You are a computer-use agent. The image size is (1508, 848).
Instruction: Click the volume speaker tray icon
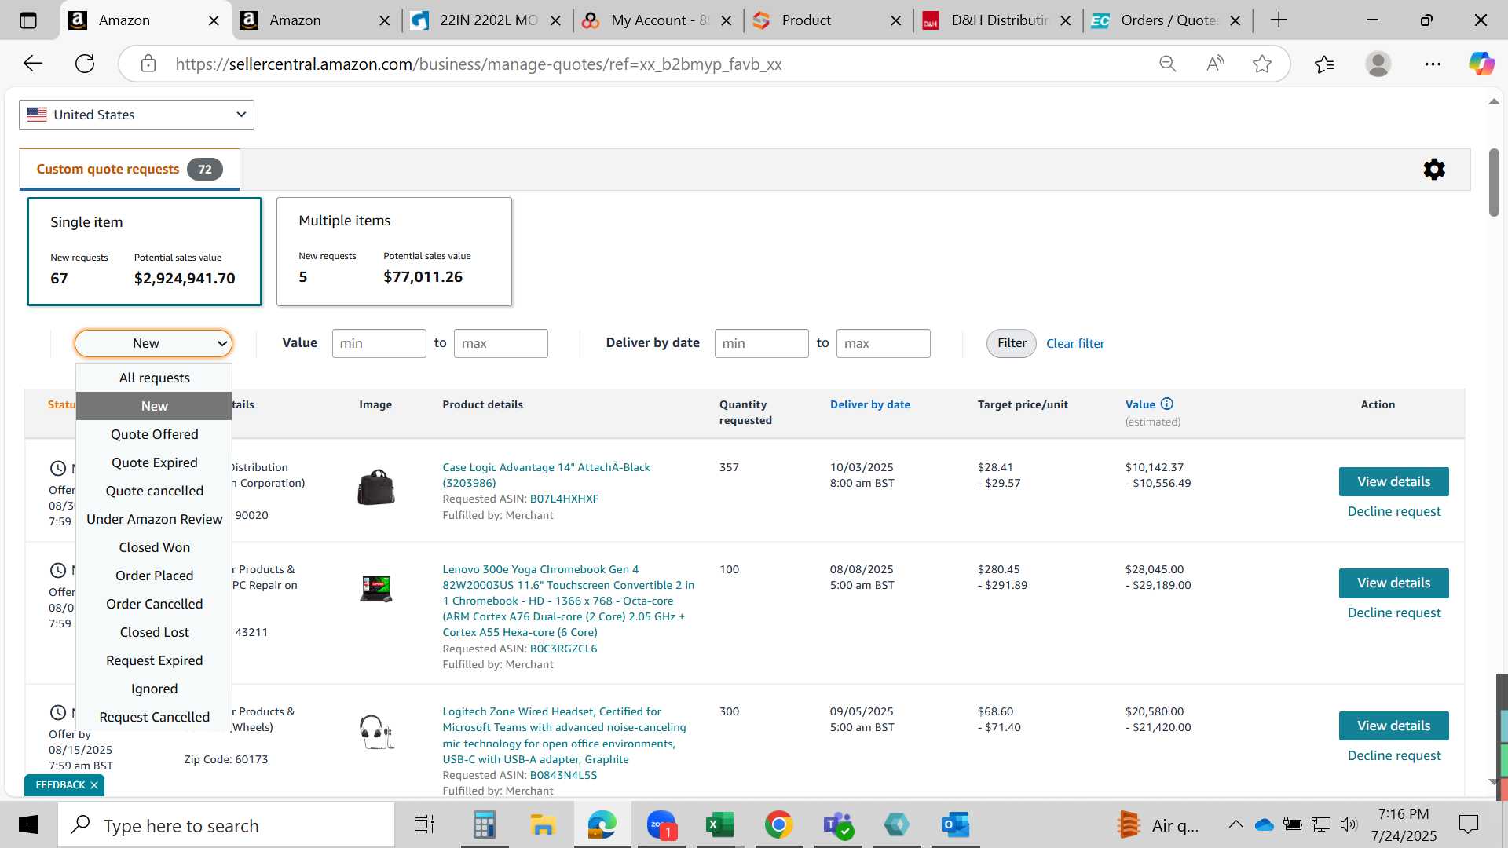click(1349, 824)
